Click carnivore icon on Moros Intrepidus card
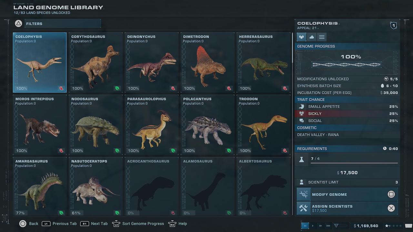413x232 pixels. pyautogui.click(x=61, y=150)
